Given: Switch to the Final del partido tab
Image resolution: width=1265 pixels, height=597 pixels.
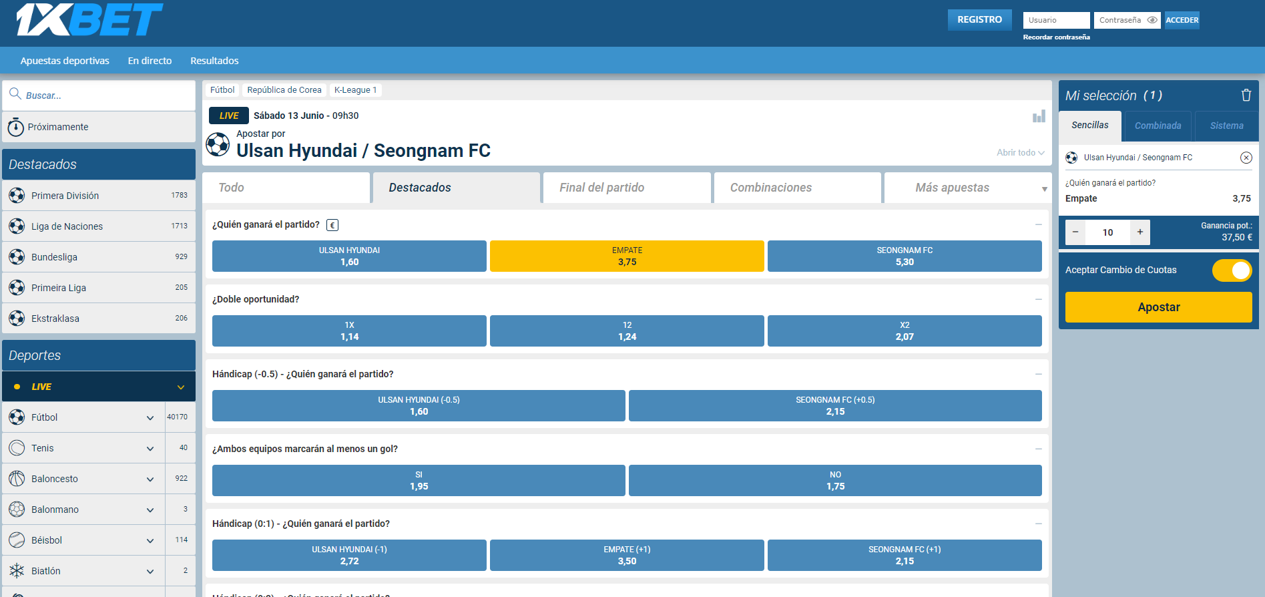Looking at the screenshot, I should pos(627,188).
